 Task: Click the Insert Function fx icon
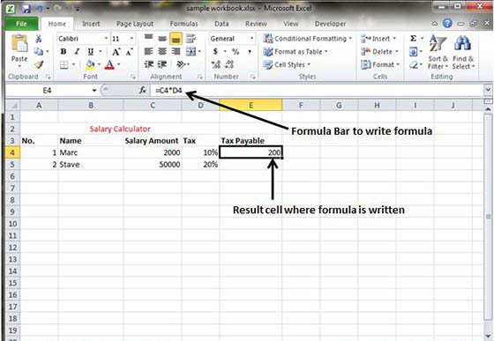143,90
